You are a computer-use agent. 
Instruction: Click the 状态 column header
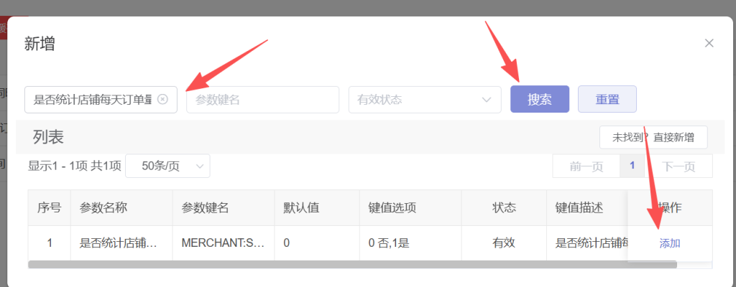tap(503, 208)
